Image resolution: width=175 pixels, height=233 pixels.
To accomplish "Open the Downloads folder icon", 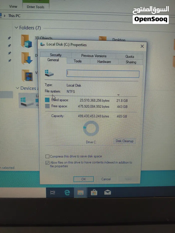I will pos(27,58).
